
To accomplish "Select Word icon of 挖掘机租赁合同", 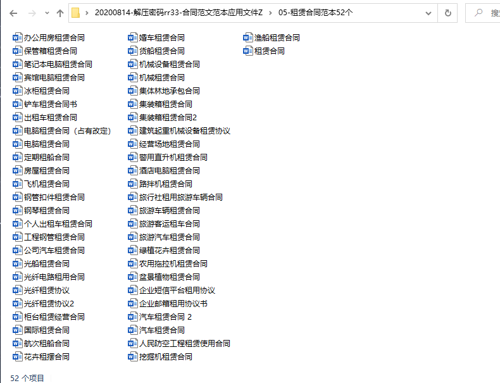I will tap(133, 357).
